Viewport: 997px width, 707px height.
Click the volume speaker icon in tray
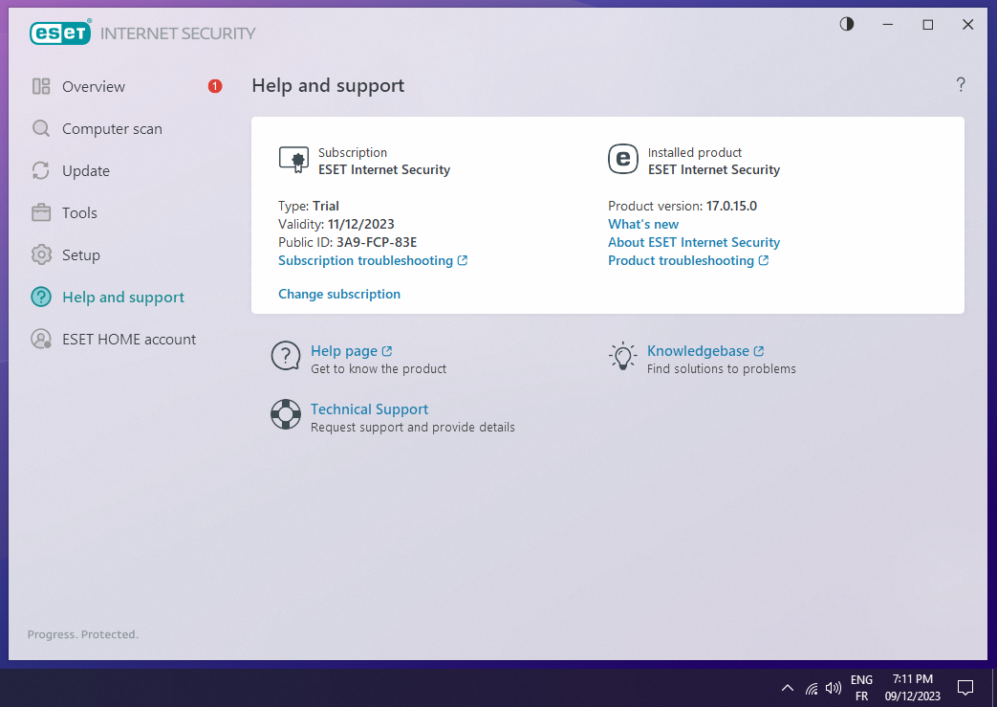pyautogui.click(x=833, y=688)
